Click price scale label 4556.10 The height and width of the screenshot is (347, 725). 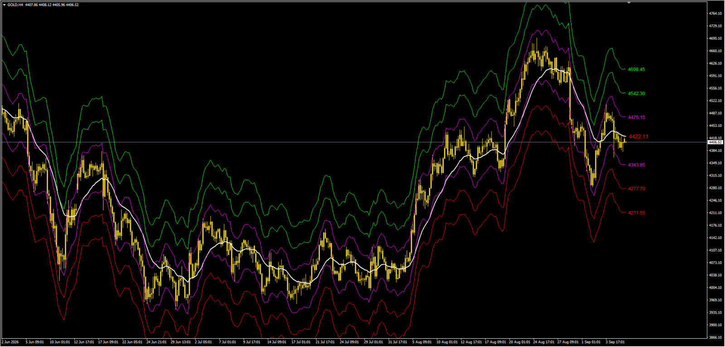coord(715,88)
